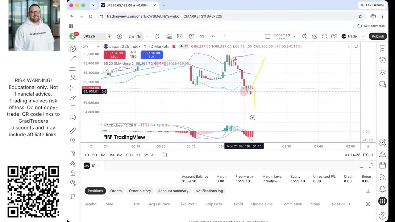Viewport: 395px width, 222px height.
Task: Activate the Zoom In tool
Action: click(x=73, y=140)
